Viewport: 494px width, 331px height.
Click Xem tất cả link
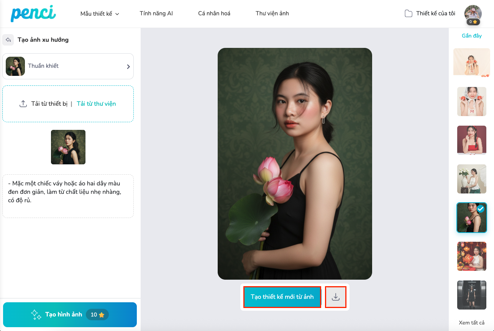(x=471, y=323)
